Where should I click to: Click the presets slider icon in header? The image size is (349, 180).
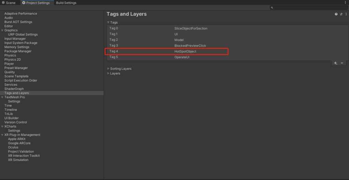341,14
